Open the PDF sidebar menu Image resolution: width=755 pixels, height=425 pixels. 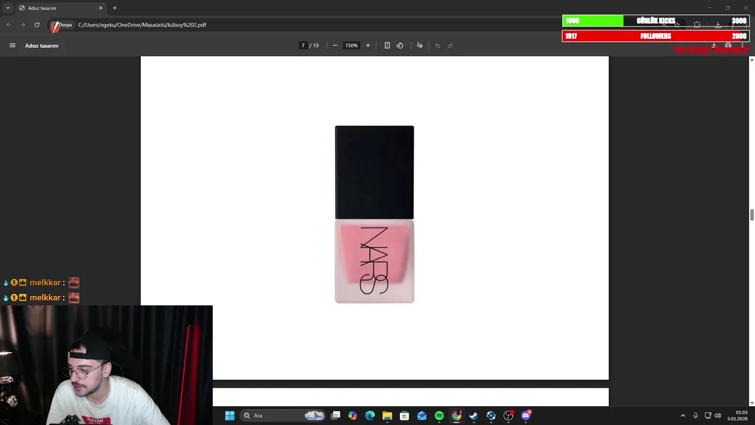12,45
